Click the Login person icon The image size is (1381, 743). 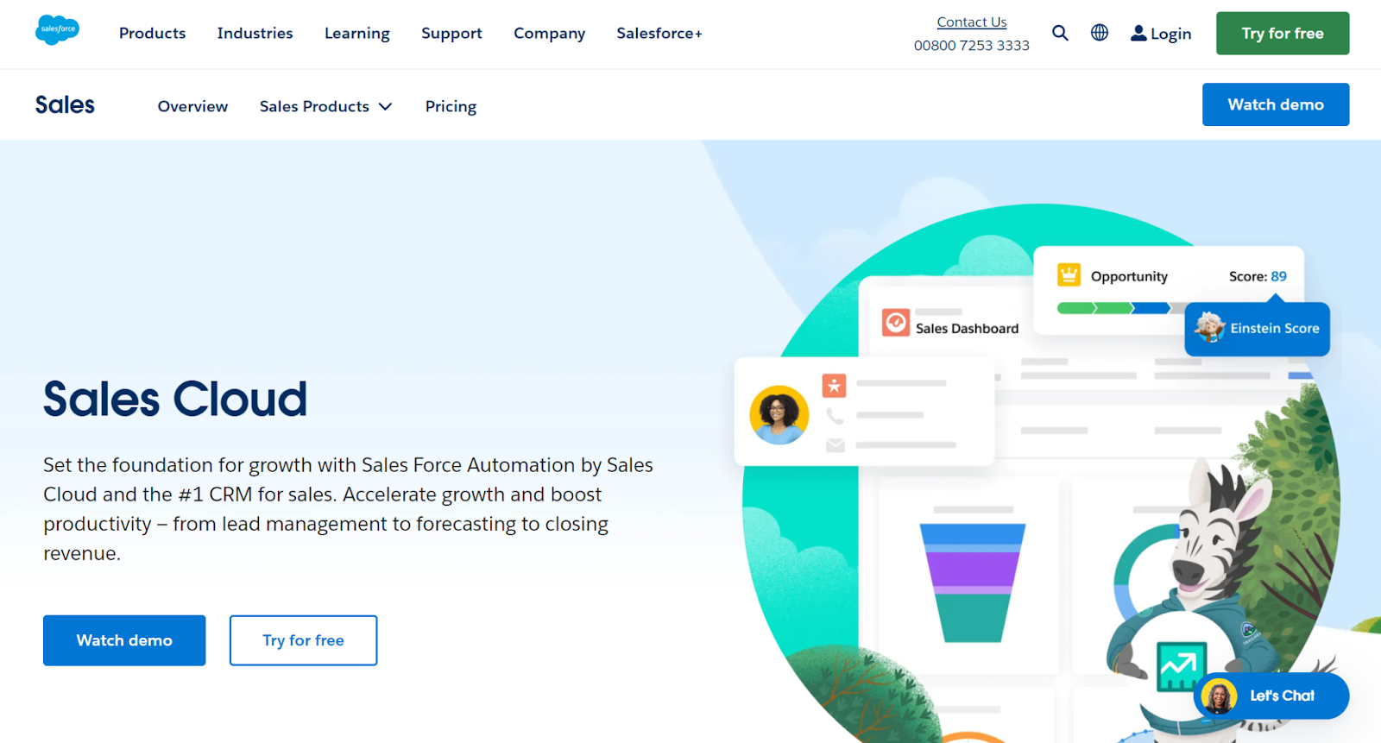point(1138,33)
